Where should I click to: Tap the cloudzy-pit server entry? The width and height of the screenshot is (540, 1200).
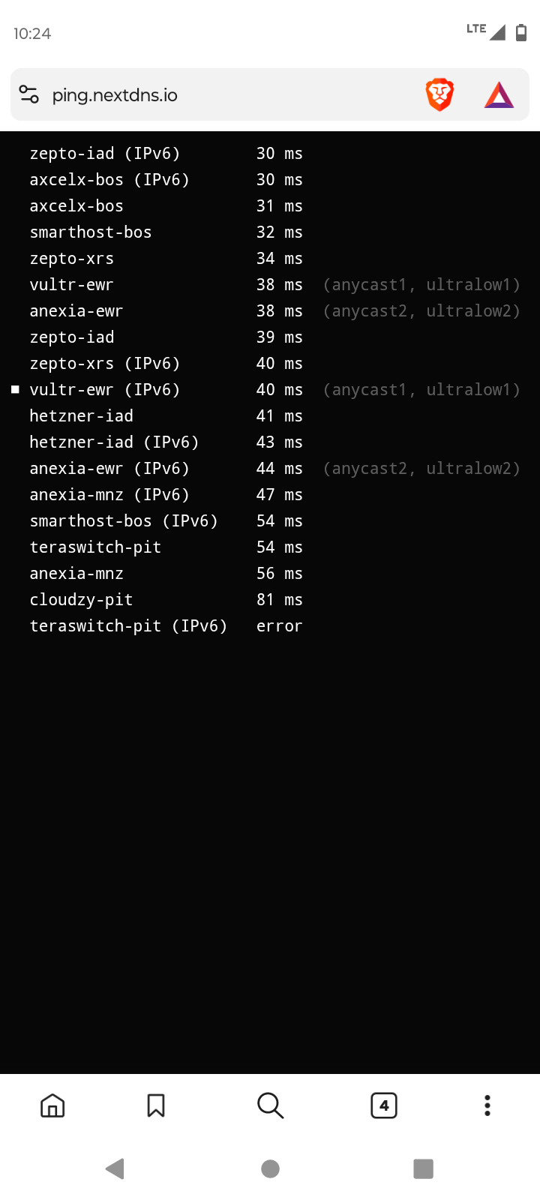(x=81, y=600)
